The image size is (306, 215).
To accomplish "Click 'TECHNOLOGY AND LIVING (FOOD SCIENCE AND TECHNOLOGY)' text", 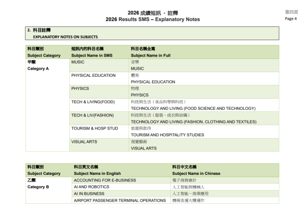I will pos(193,108).
